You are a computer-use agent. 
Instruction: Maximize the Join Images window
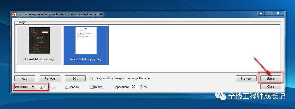click(x=268, y=13)
